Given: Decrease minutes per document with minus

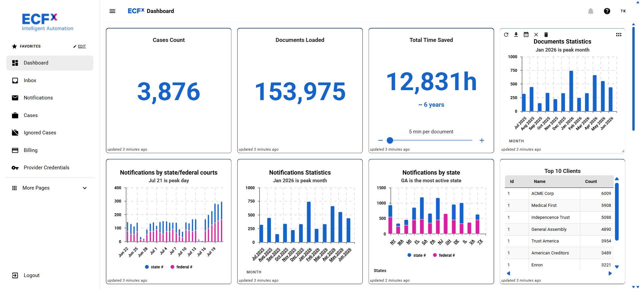Looking at the screenshot, I should [380, 140].
